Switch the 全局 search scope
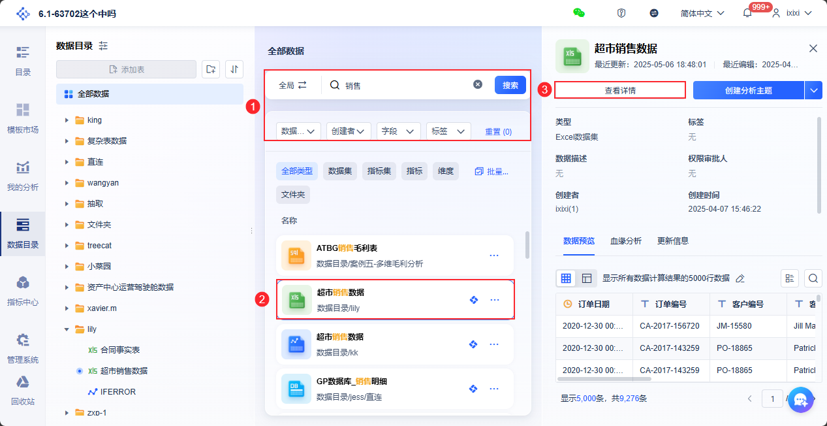 click(292, 85)
